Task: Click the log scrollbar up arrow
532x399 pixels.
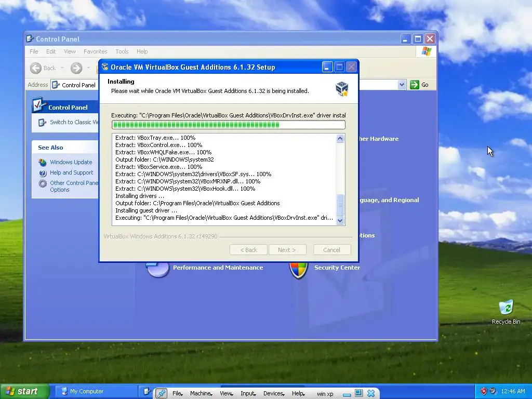Action: point(340,138)
